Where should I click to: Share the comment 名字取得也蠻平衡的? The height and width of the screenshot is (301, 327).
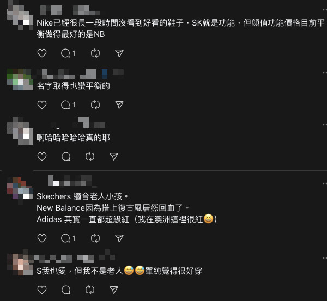coord(119,105)
